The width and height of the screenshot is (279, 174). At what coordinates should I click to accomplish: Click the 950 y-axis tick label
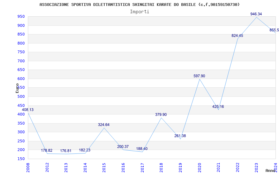tap(21, 17)
